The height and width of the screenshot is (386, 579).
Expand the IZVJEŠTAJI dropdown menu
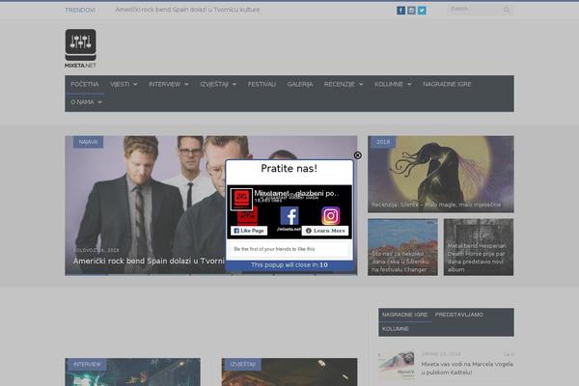(x=218, y=84)
